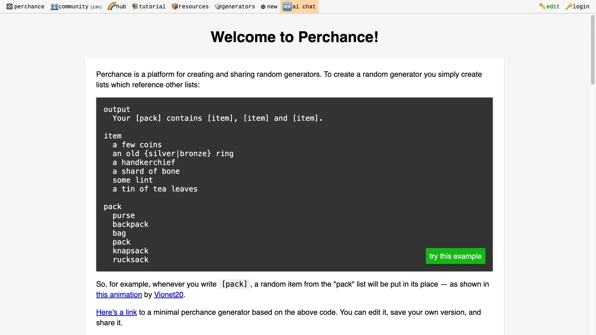596x335 pixels.
Task: Click the 'a shard of bone' line
Action: [146, 171]
